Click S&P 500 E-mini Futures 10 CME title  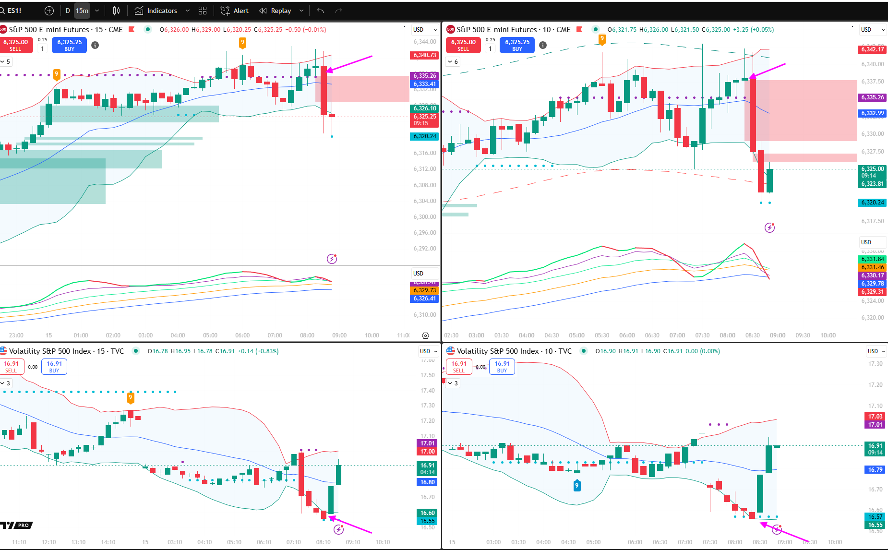(514, 30)
